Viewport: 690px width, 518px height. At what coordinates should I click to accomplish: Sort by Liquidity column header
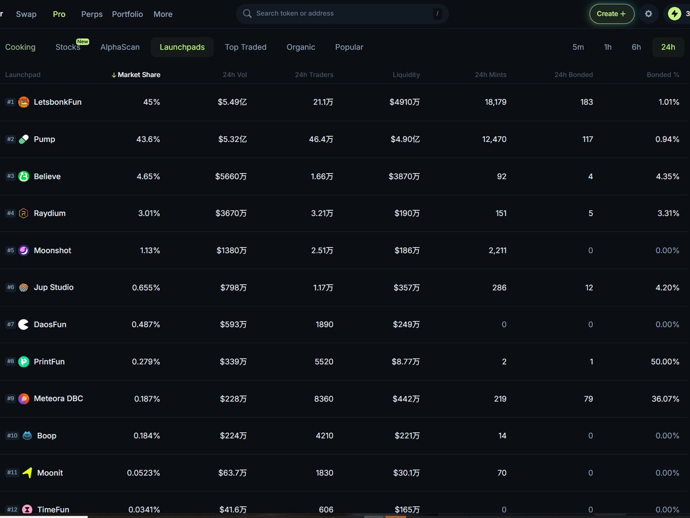pyautogui.click(x=407, y=75)
